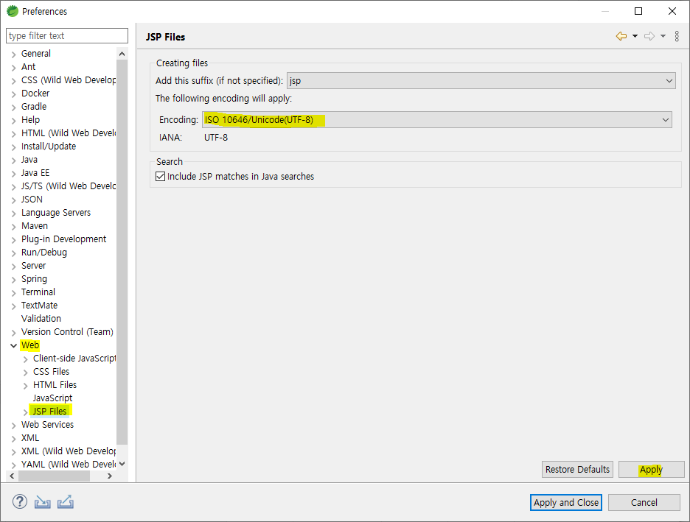Select CSS (Wild Web Developer) item
Viewport: 690px width, 522px height.
[x=69, y=80]
